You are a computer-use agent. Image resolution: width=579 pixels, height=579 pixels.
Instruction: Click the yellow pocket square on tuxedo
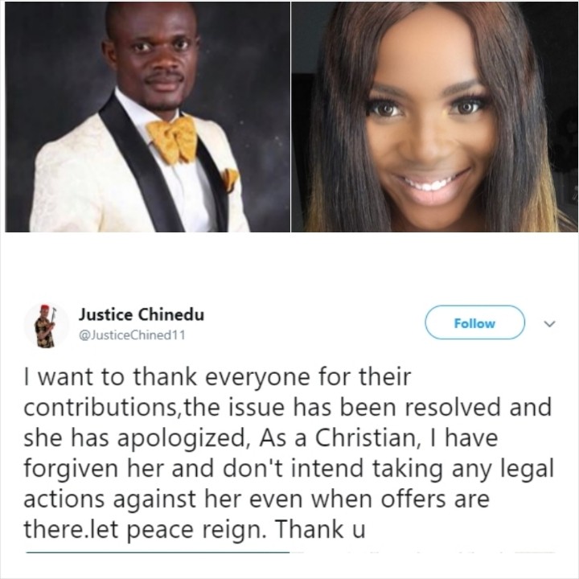point(230,179)
